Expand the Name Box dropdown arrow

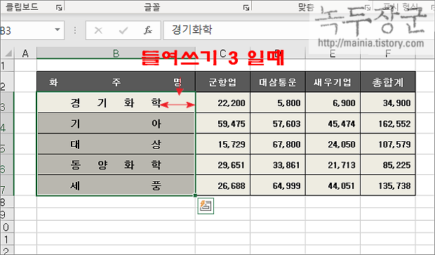pos(58,30)
